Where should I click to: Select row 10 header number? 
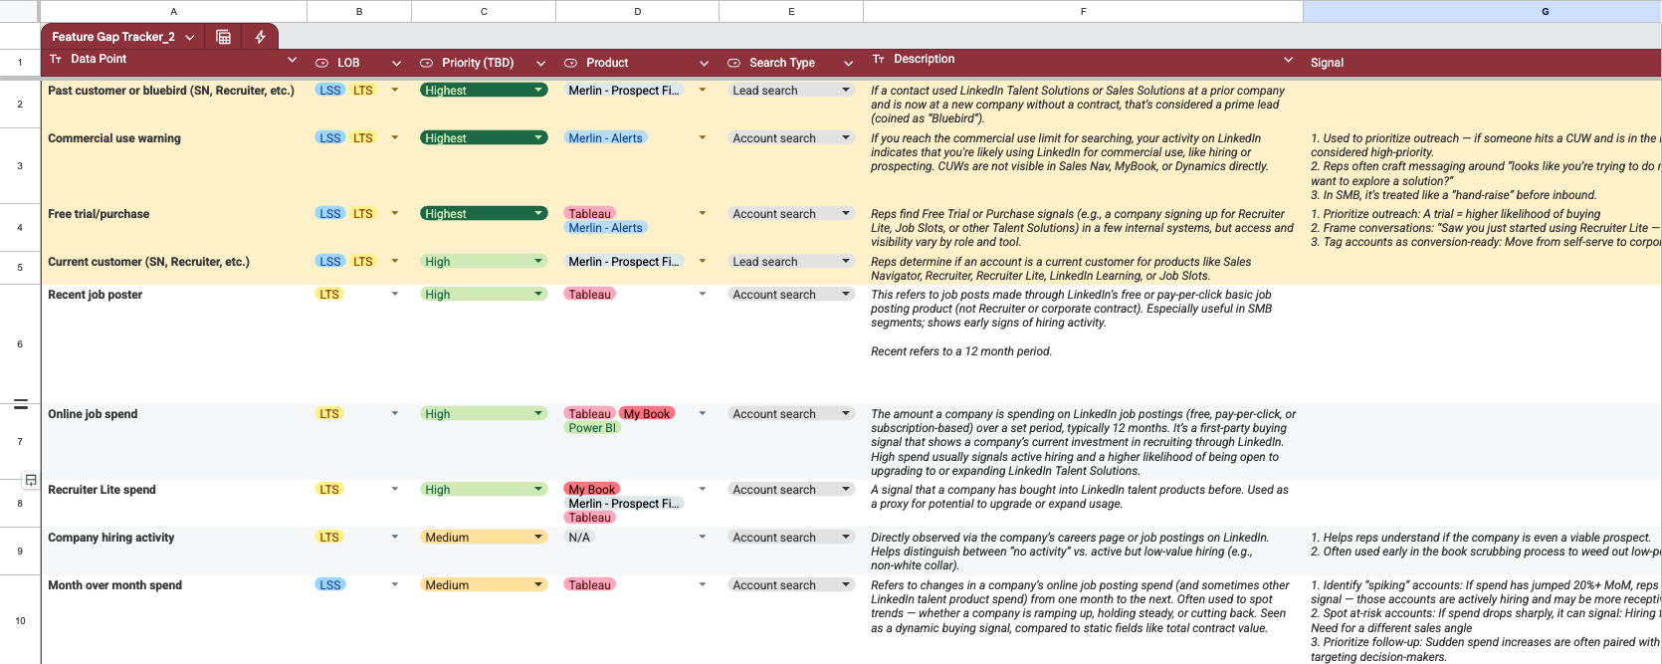point(20,620)
